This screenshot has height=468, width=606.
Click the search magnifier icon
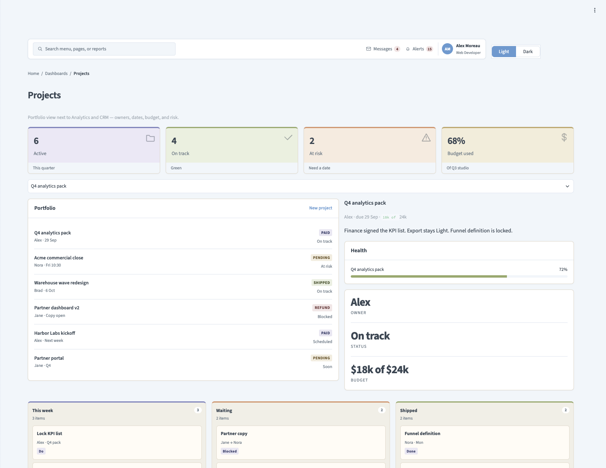tap(40, 49)
